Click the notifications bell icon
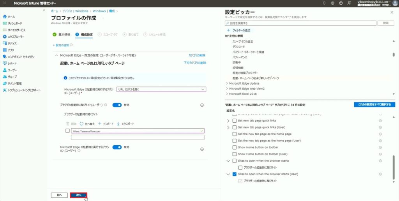This screenshot has height=201, width=399. click(324, 3)
